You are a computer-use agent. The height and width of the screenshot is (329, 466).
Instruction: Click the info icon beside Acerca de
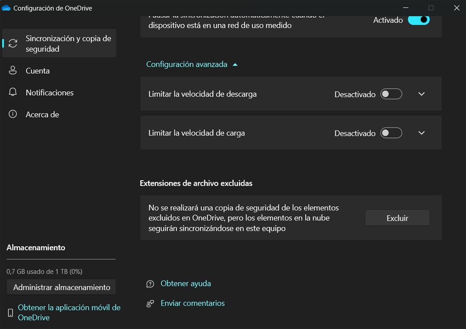click(13, 114)
